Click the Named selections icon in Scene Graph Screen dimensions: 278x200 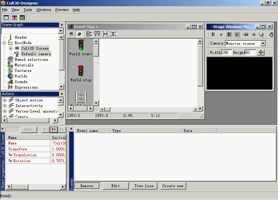tap(10, 59)
